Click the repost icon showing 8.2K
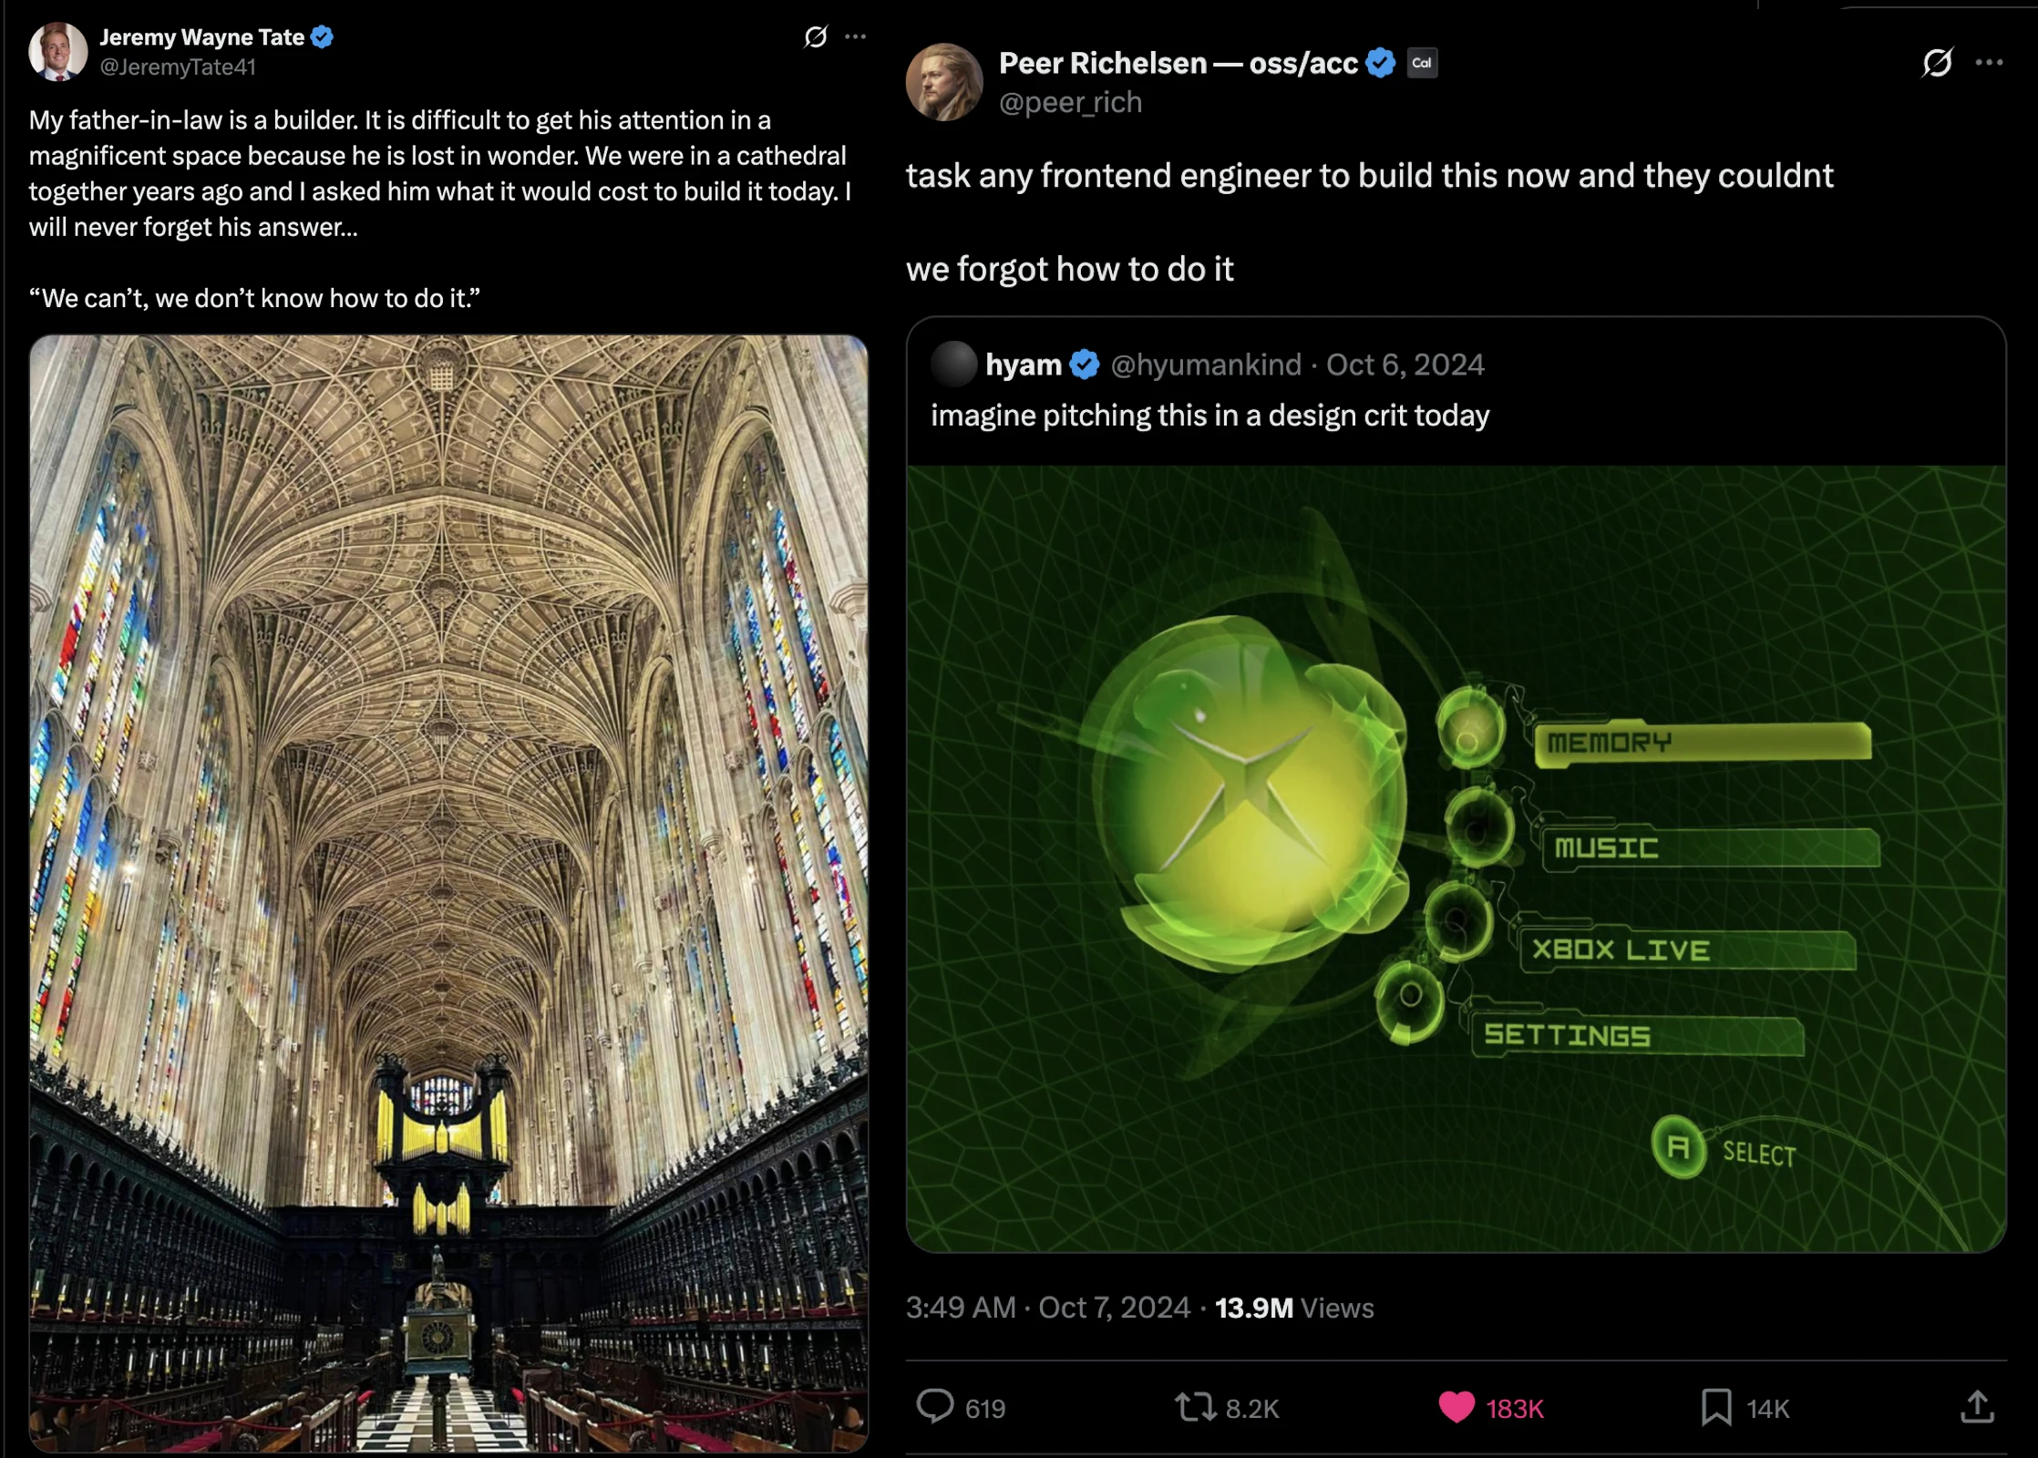Image resolution: width=2038 pixels, height=1458 pixels. (x=1195, y=1407)
